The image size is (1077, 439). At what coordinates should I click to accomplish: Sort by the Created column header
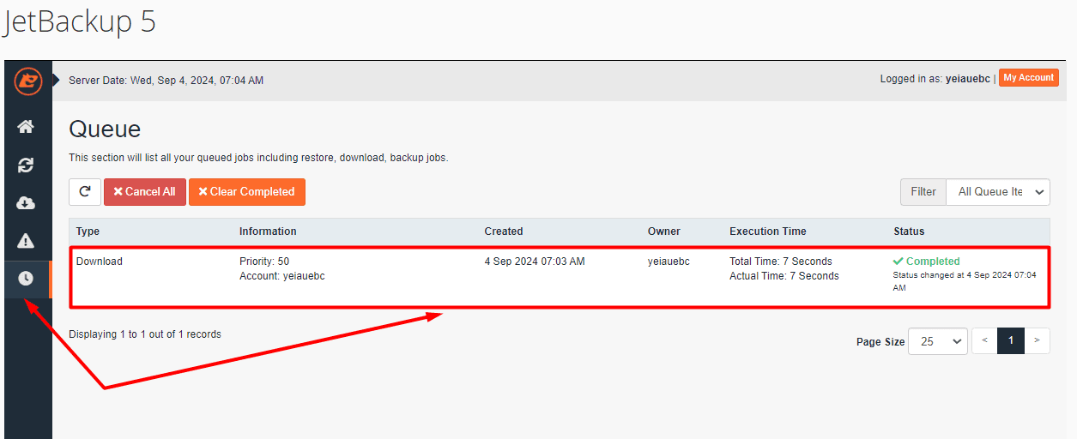pos(504,232)
